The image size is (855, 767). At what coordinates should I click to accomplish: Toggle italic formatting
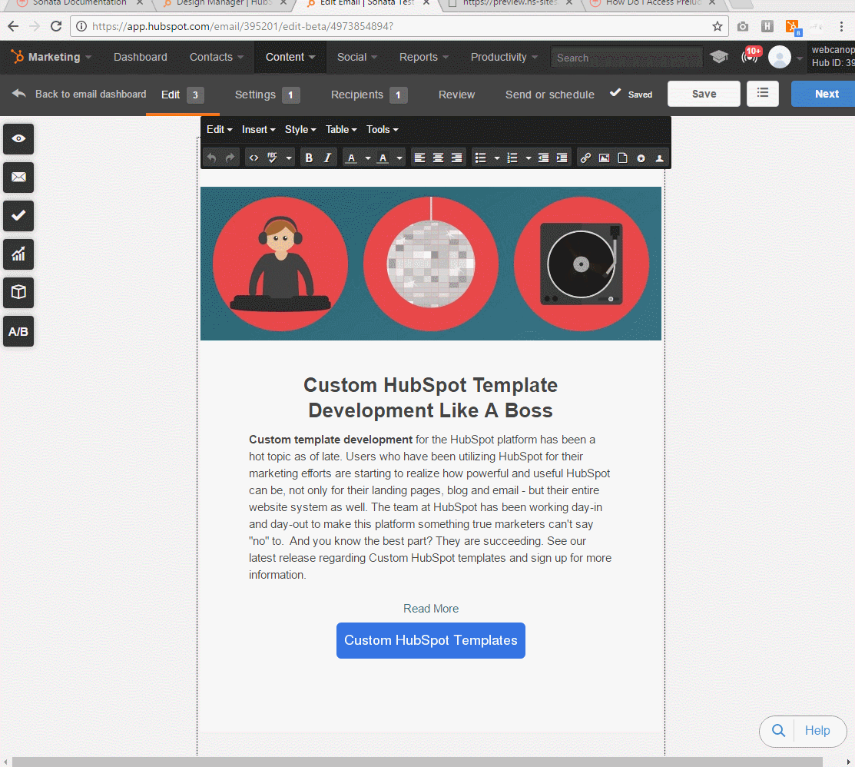click(327, 158)
